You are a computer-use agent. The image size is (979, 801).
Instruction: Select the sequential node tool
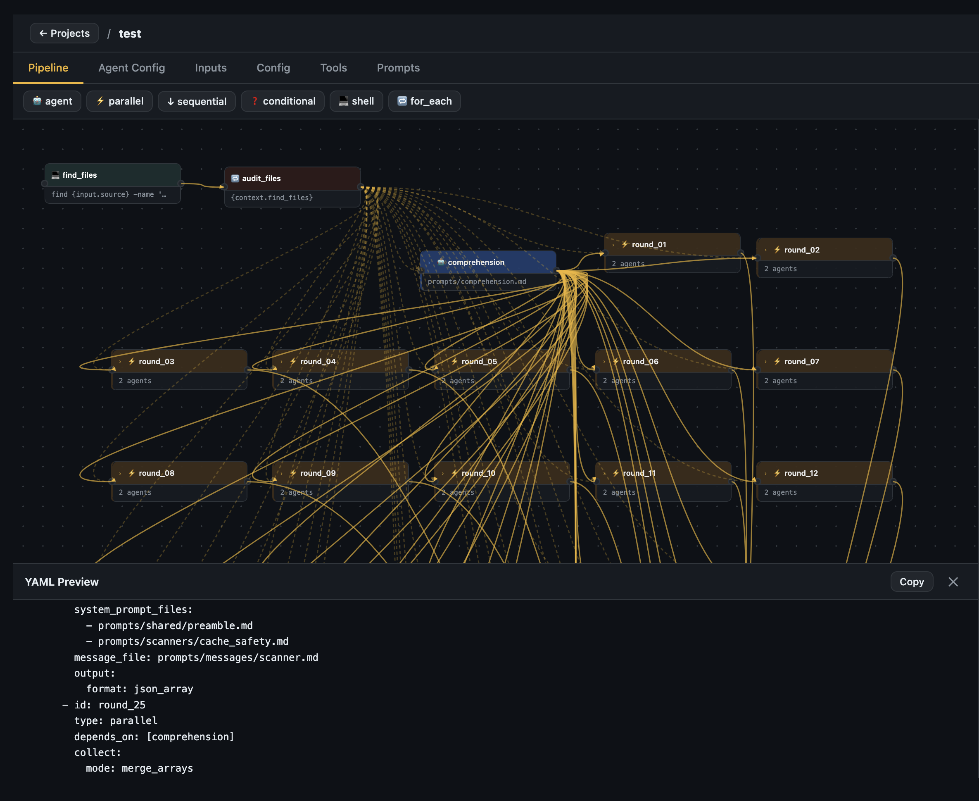click(197, 101)
